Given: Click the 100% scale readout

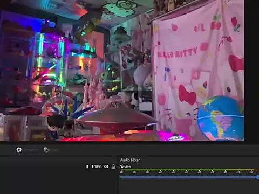Looking at the screenshot, I should click(97, 167).
